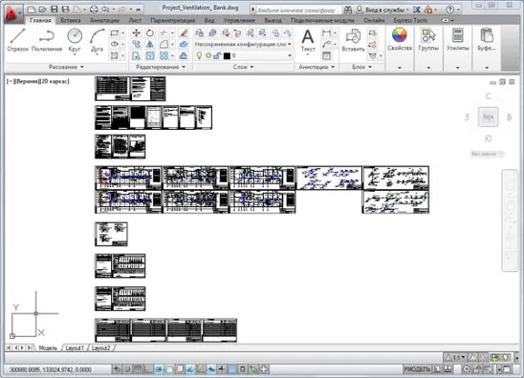Image resolution: width=524 pixels, height=378 pixels.
Task: Click the large Текст annotation tool
Action: coord(307,40)
